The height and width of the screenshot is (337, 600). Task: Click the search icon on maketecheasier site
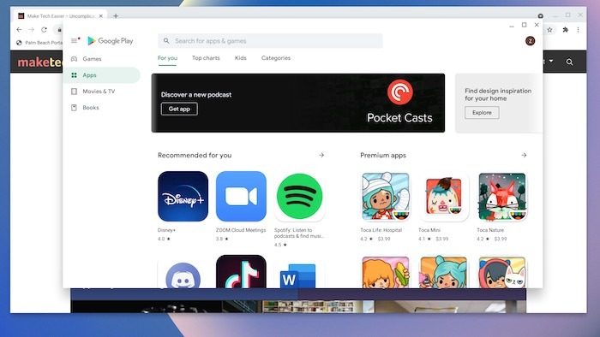[x=569, y=62]
